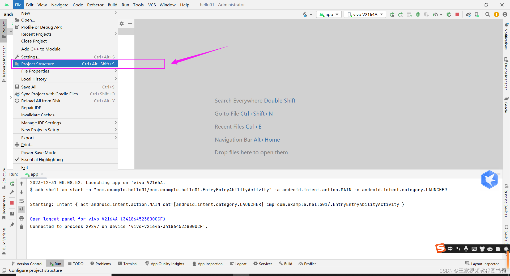510x276 pixels.
Task: Toggle scroll to end in Run console
Action: tap(22, 209)
